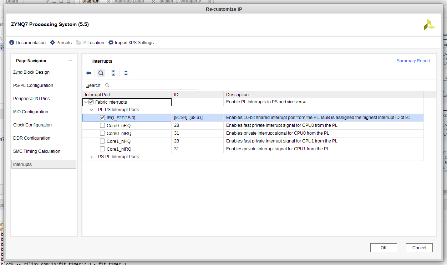Click the Expand All toolbar icon
Viewport: 447px width, 265px height.
click(x=126, y=73)
